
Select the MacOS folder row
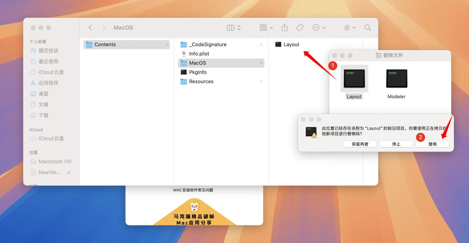[221, 63]
